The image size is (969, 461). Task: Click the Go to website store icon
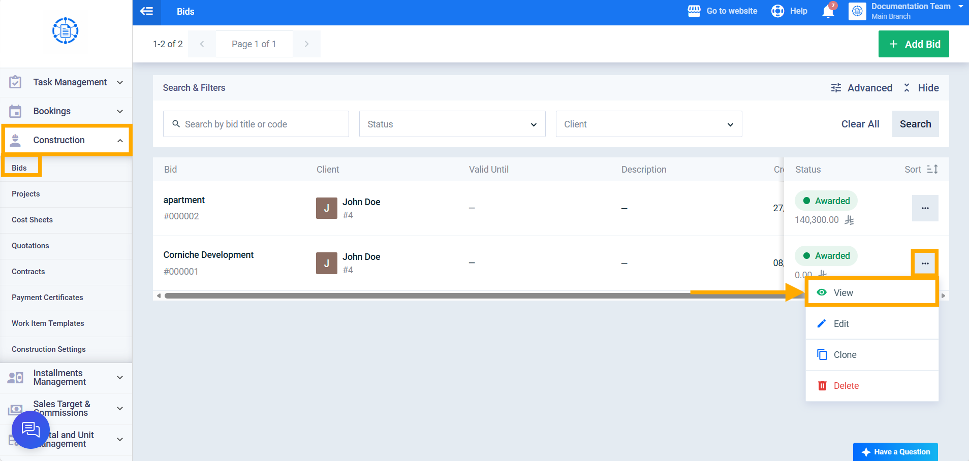tap(694, 11)
